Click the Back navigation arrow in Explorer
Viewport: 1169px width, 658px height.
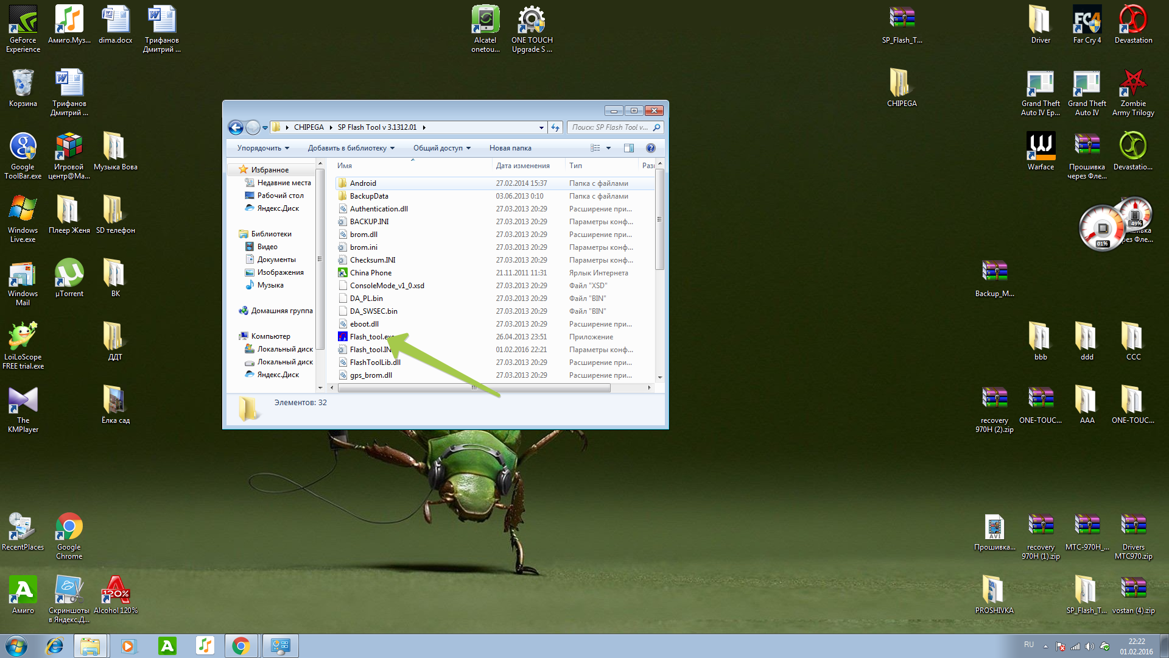tap(236, 127)
